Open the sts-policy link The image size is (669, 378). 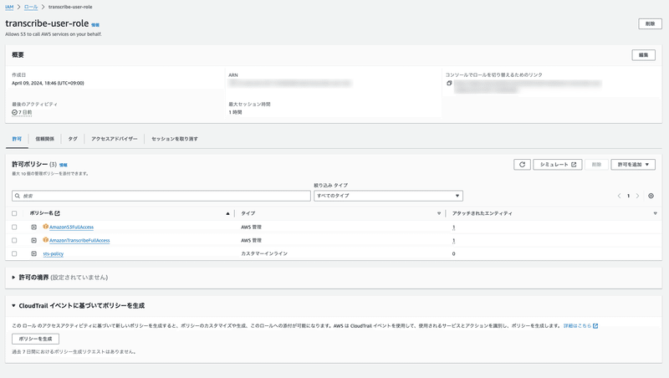54,253
